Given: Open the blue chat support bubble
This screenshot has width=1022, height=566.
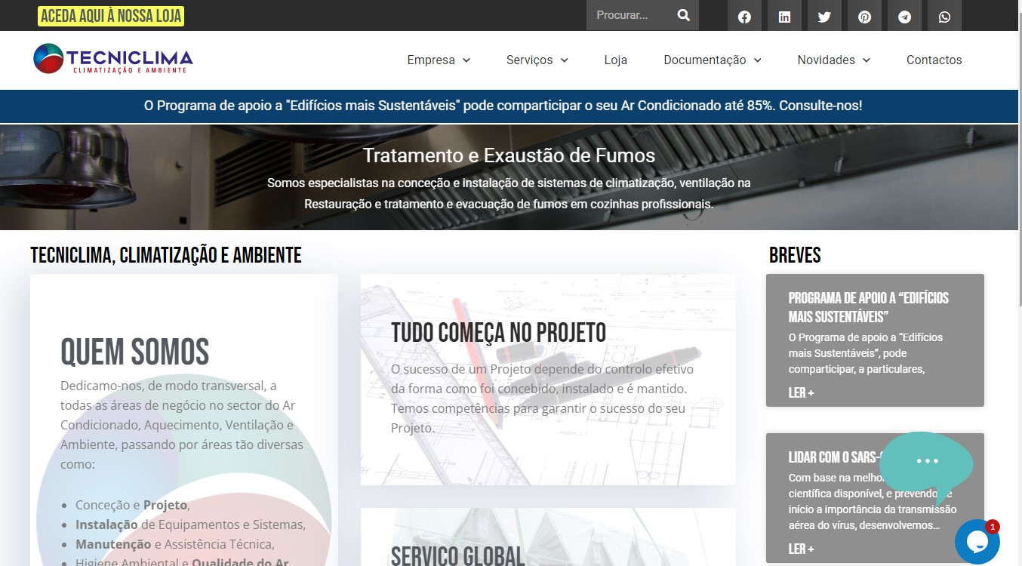Looking at the screenshot, I should click(x=977, y=541).
